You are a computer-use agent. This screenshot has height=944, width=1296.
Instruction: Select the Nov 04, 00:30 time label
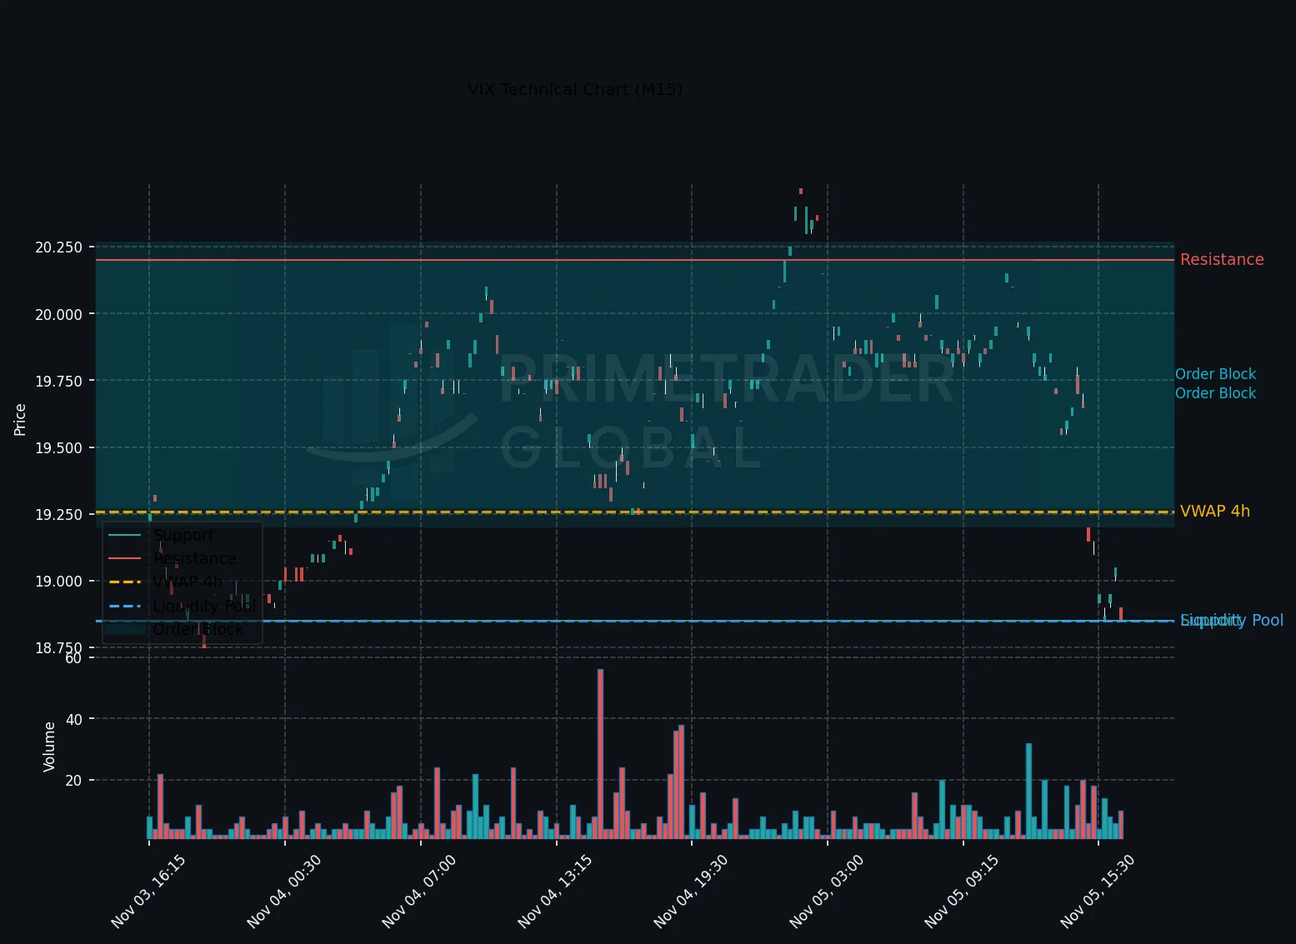coord(284,891)
